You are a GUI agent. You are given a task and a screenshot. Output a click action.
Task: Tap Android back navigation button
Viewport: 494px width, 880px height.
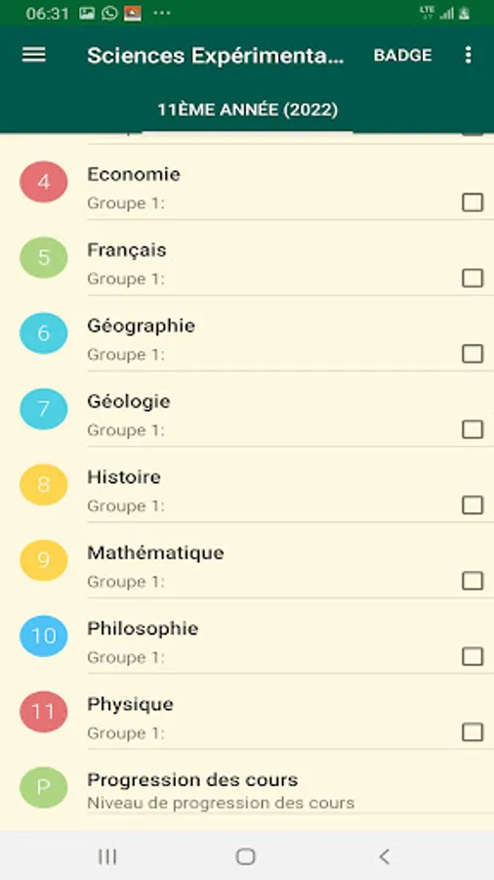385,857
